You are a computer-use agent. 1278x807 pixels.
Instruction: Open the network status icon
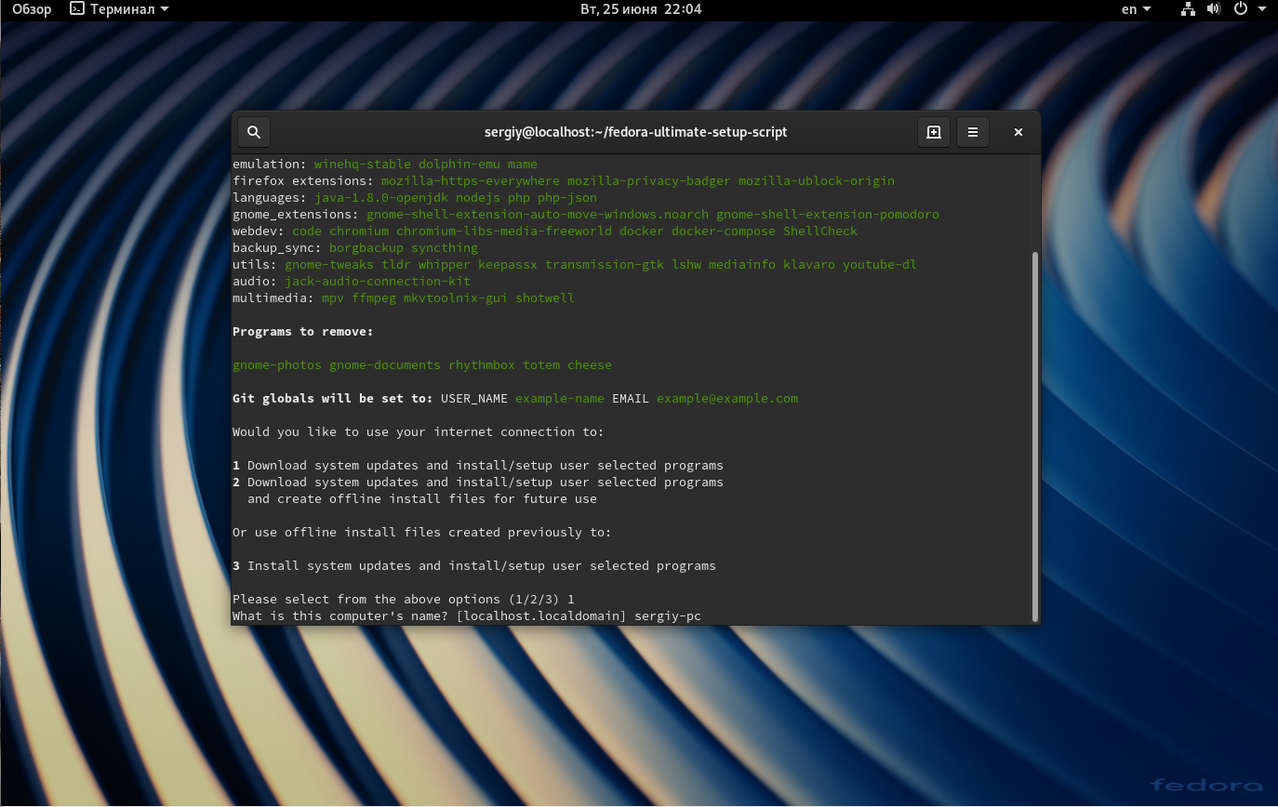pos(1188,9)
